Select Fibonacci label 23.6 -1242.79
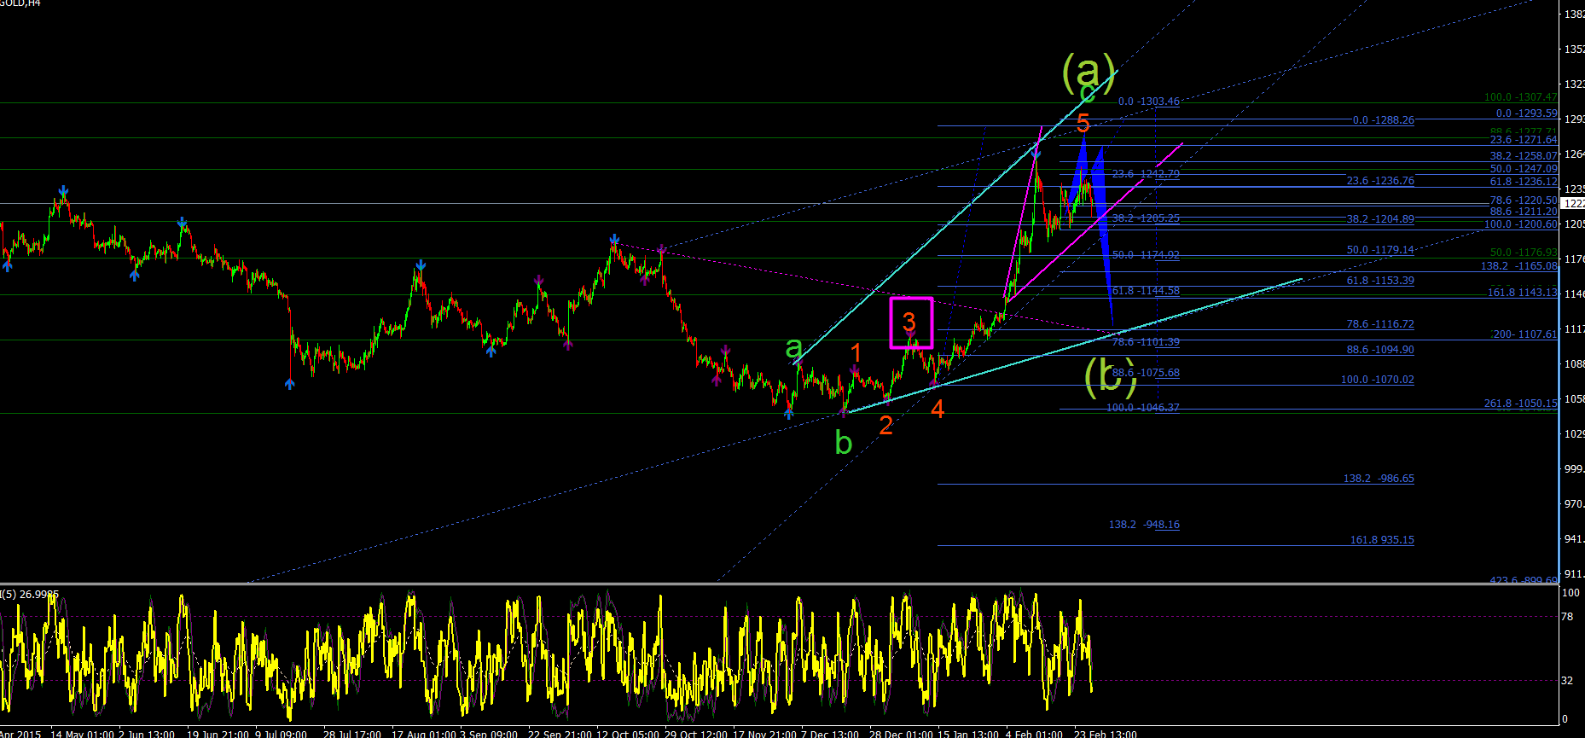This screenshot has height=738, width=1585. pyautogui.click(x=1146, y=174)
